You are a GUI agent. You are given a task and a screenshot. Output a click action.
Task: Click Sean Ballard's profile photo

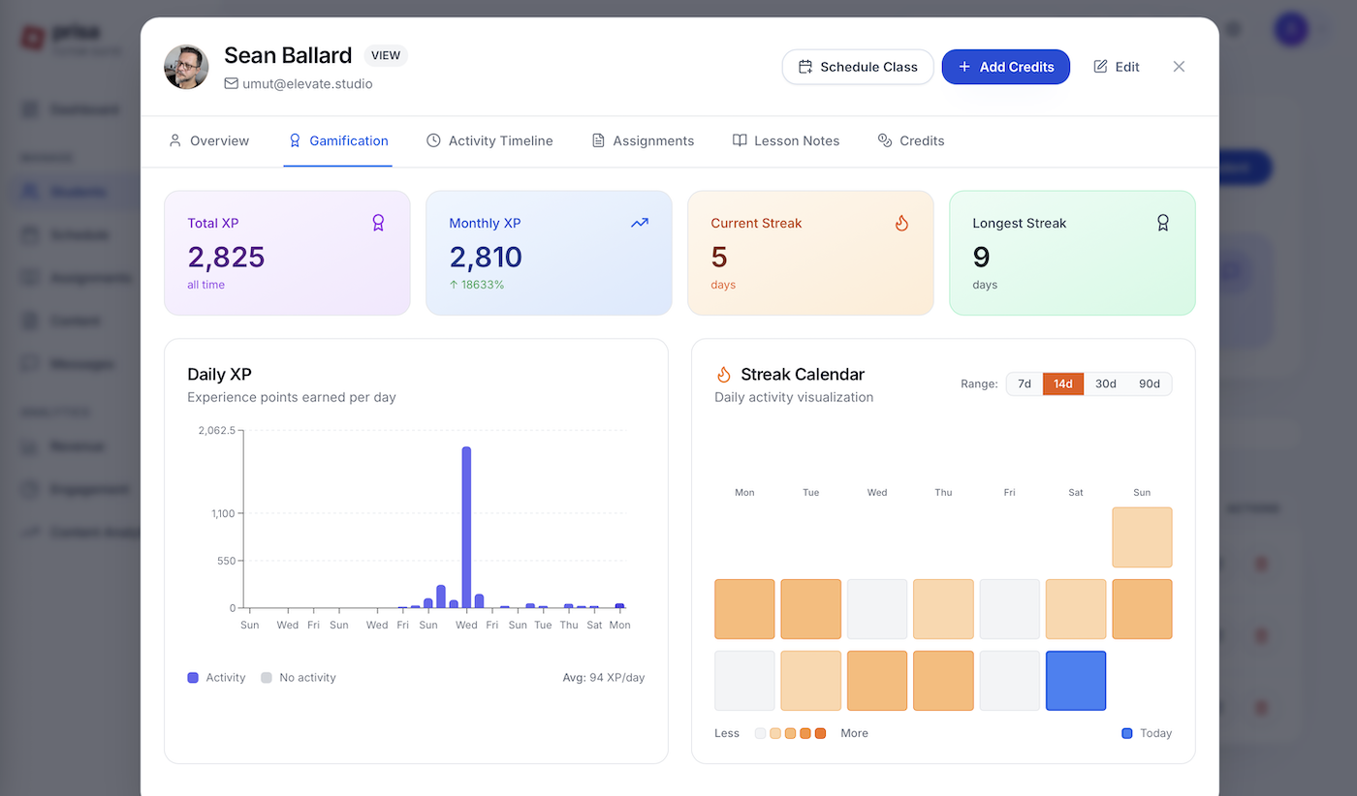pos(185,66)
